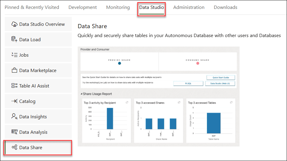Open Data Studio Overview label
The image size is (287, 161).
coord(42,24)
